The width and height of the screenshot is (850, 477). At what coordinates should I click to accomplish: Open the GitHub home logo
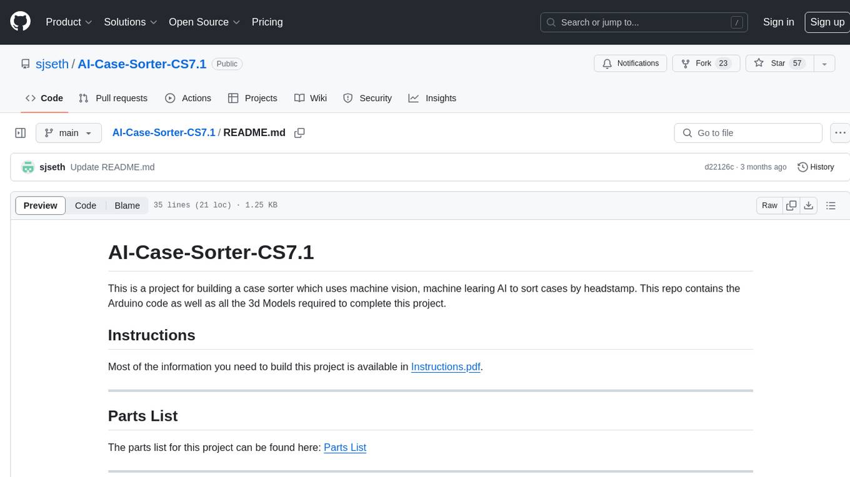[x=20, y=22]
